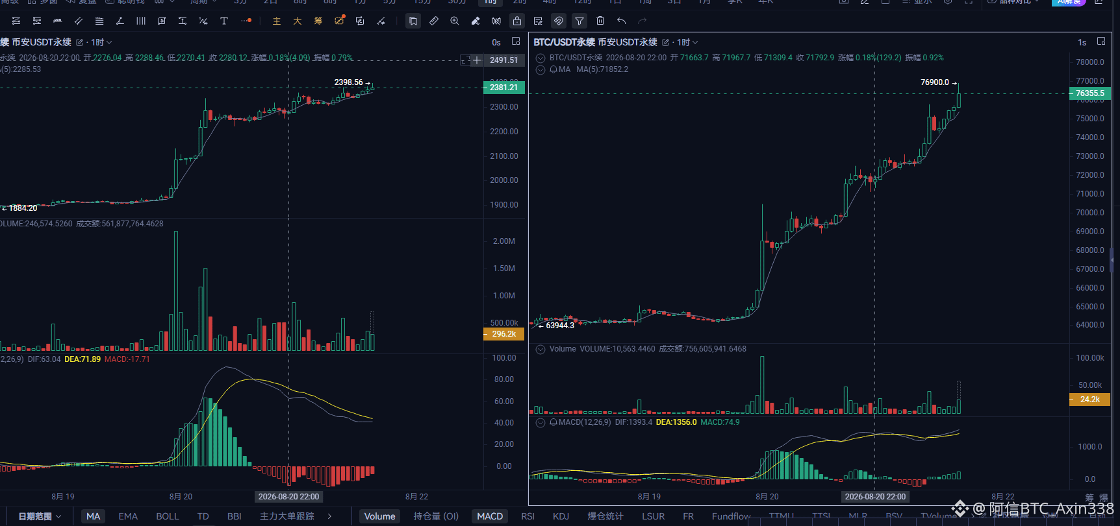The height and width of the screenshot is (526, 1120).
Task: Open more drawing tools with red dot
Action: pos(246,21)
